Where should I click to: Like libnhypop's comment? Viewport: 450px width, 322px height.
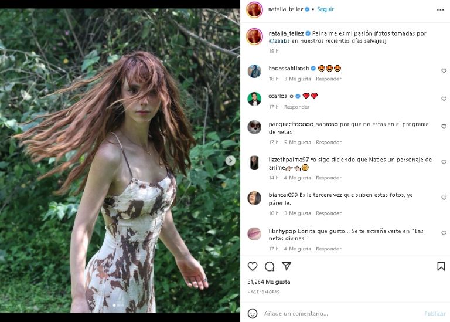(x=444, y=233)
